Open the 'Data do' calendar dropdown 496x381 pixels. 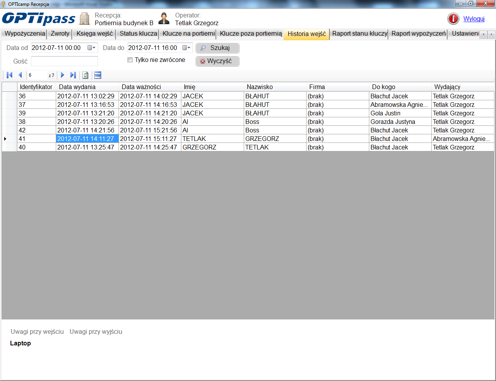[x=186, y=48]
